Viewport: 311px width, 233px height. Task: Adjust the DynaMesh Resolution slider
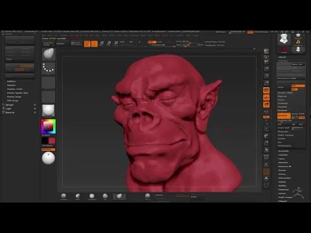(x=291, y=120)
